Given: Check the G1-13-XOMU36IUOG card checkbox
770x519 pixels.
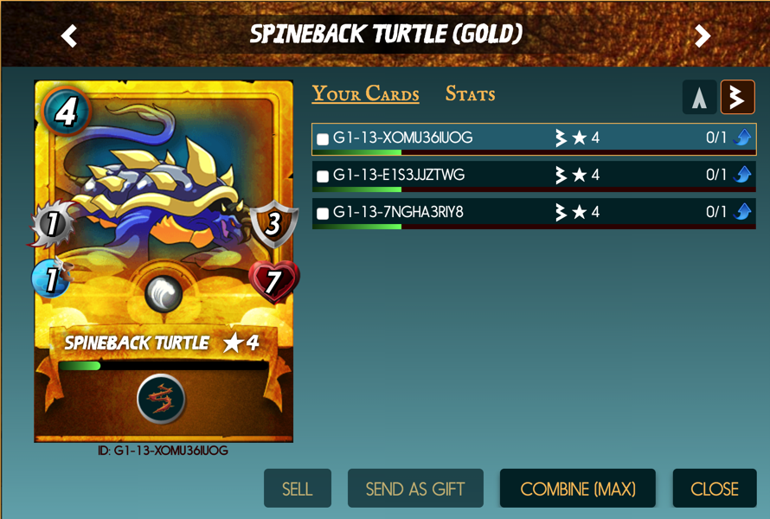Looking at the screenshot, I should (323, 139).
